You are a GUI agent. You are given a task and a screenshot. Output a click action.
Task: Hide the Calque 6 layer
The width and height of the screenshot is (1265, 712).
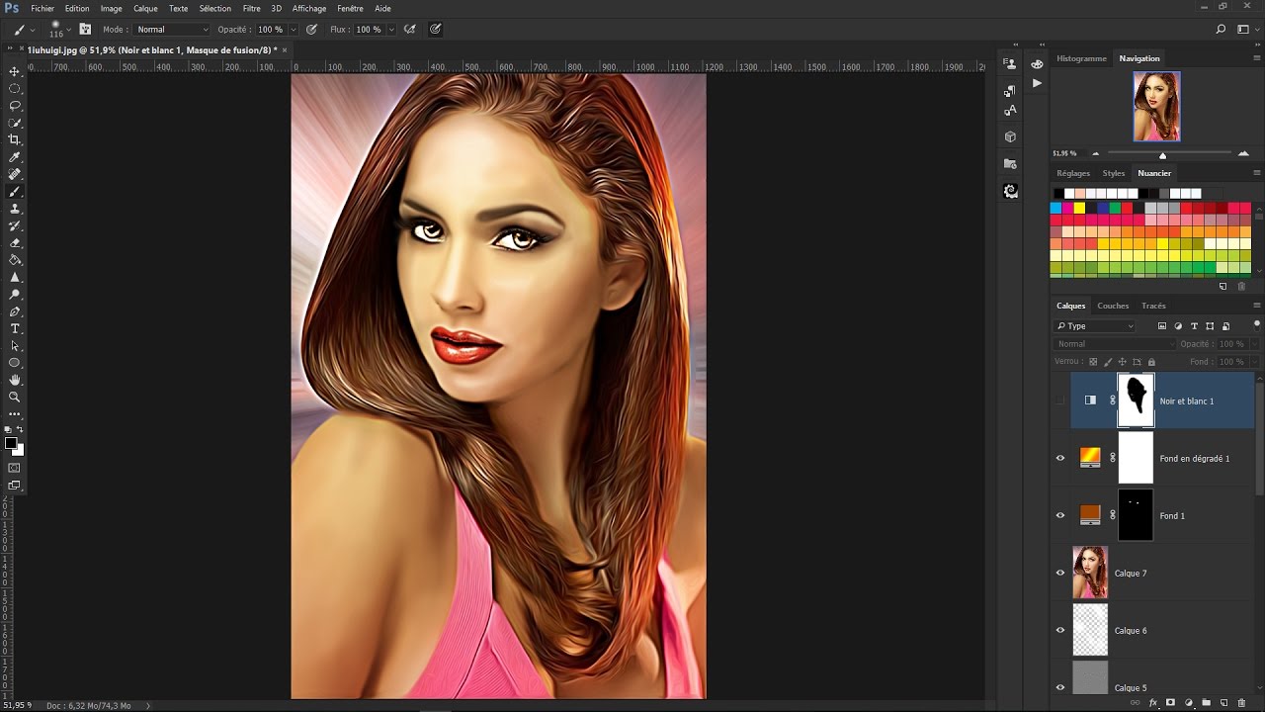click(x=1060, y=630)
